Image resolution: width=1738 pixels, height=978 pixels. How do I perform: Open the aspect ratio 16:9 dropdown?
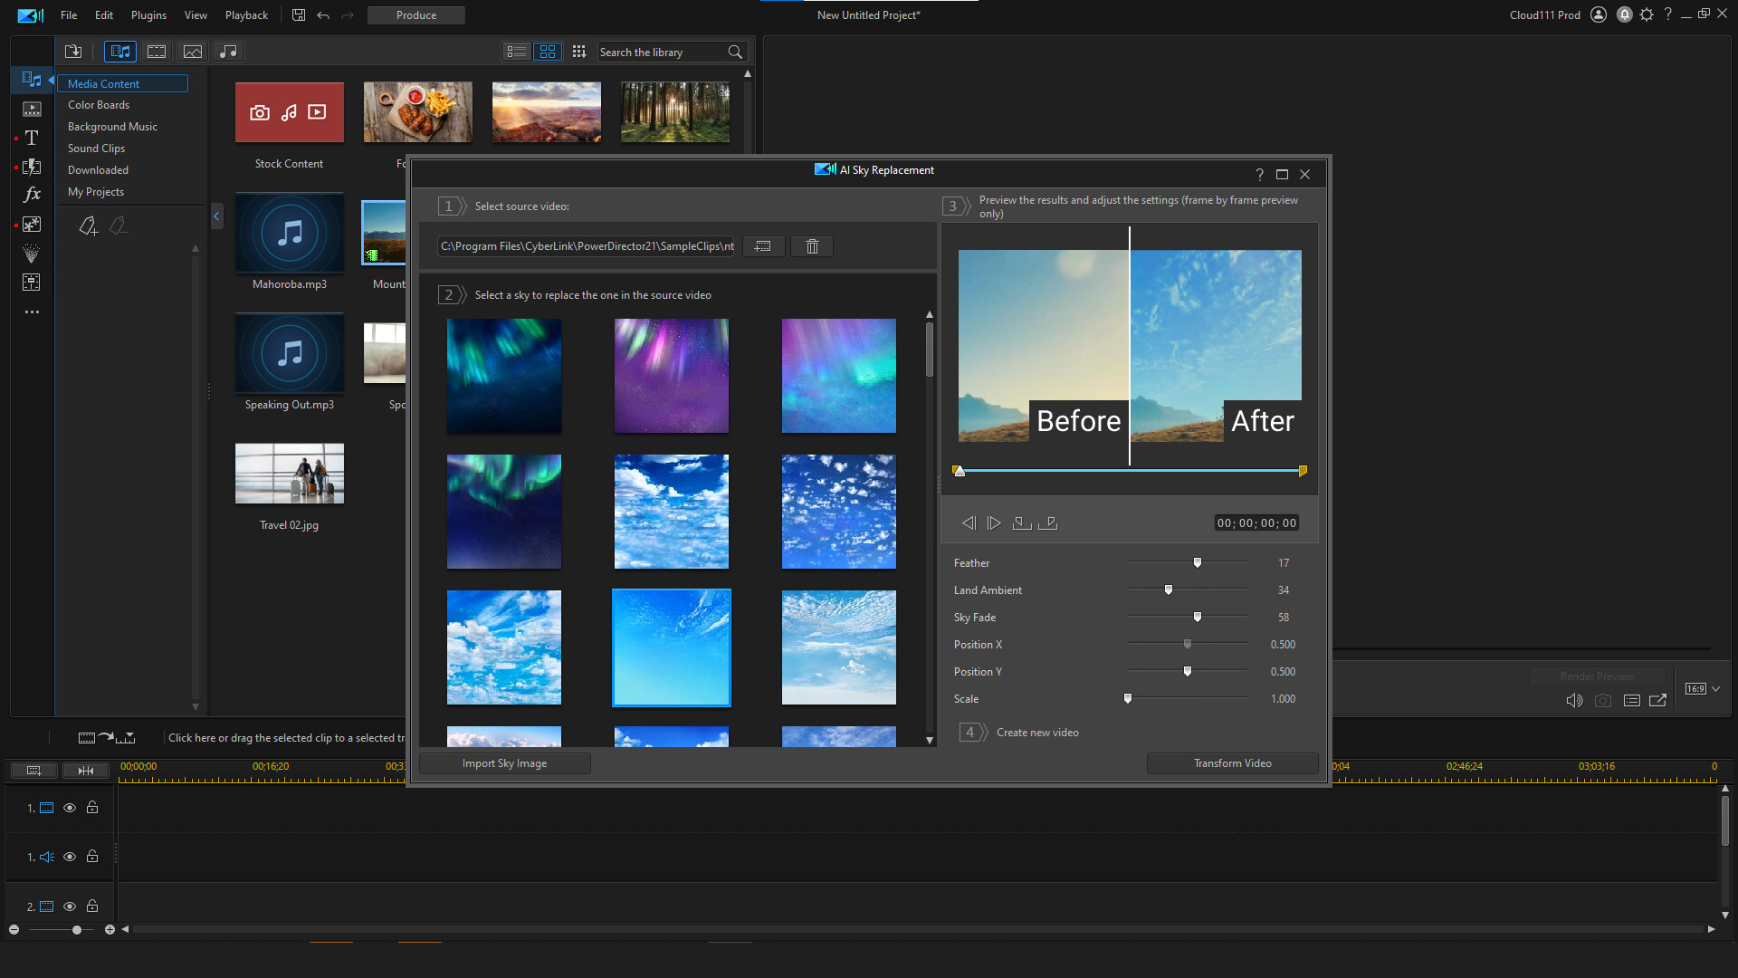(x=1700, y=688)
